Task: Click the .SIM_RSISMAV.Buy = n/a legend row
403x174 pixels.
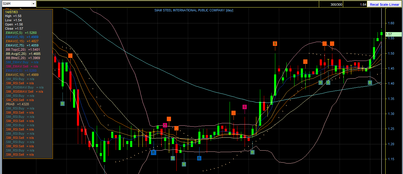Action: coord(24,87)
